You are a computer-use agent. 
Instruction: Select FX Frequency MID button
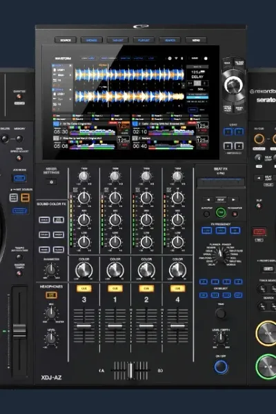point(221,230)
